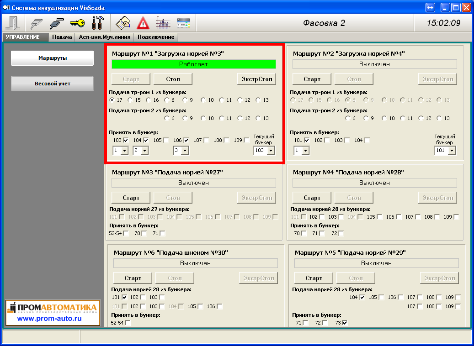This screenshot has width=474, height=346.
Task: Click the Весовой учет button
Action: (x=52, y=84)
